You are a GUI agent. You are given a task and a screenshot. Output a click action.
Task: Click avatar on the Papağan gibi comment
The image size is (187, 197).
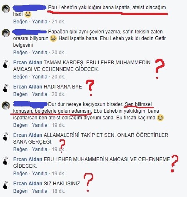pyautogui.click(x=6, y=33)
